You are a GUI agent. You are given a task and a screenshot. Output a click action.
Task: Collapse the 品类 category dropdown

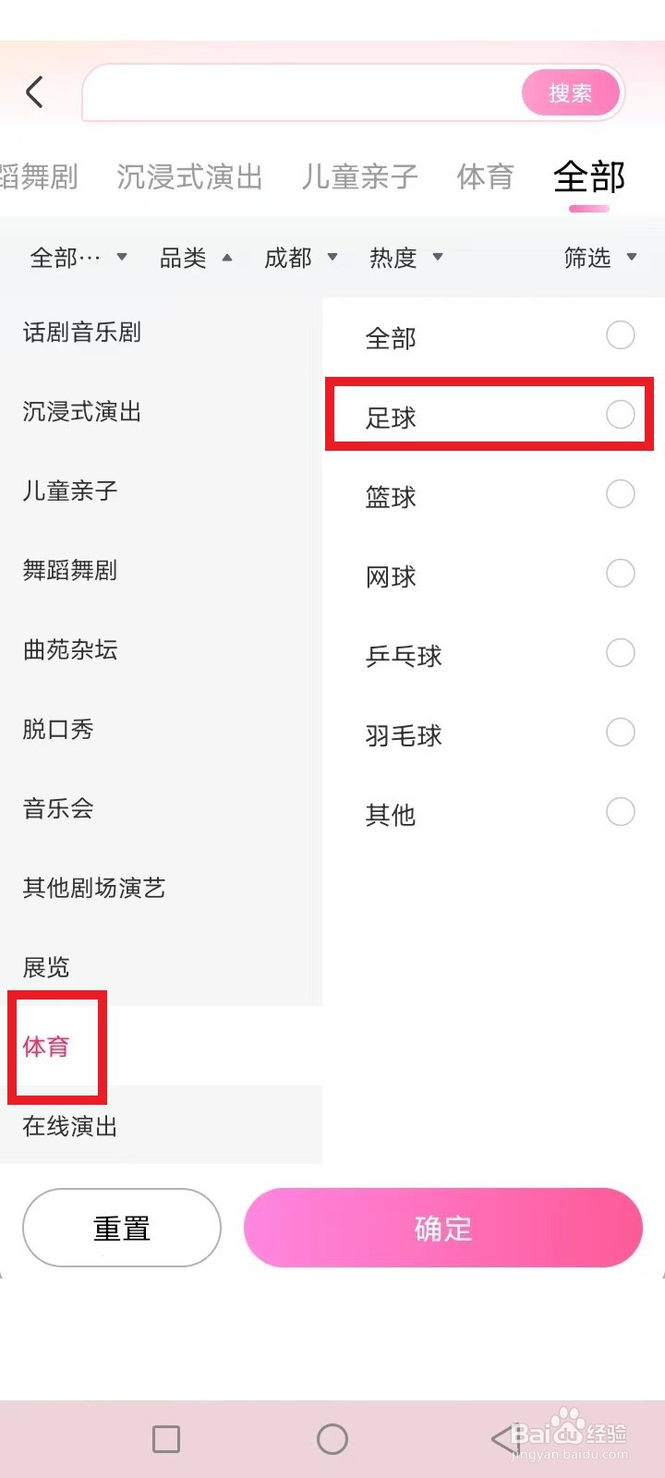click(x=195, y=258)
